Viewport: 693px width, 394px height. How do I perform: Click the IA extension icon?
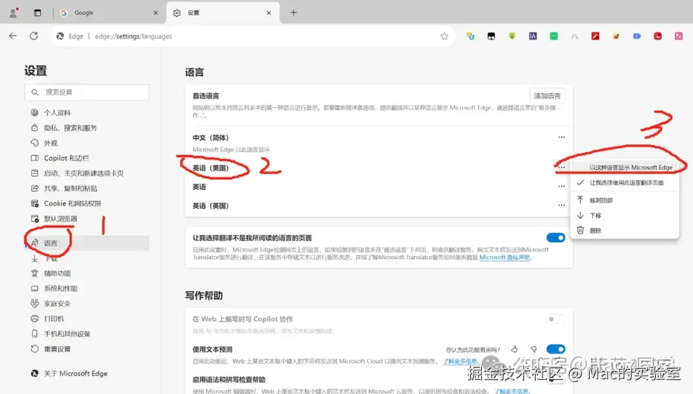pyautogui.click(x=533, y=37)
